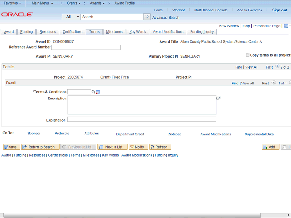
Task: Select Award Profile breadcrumb
Action: click(125, 3)
